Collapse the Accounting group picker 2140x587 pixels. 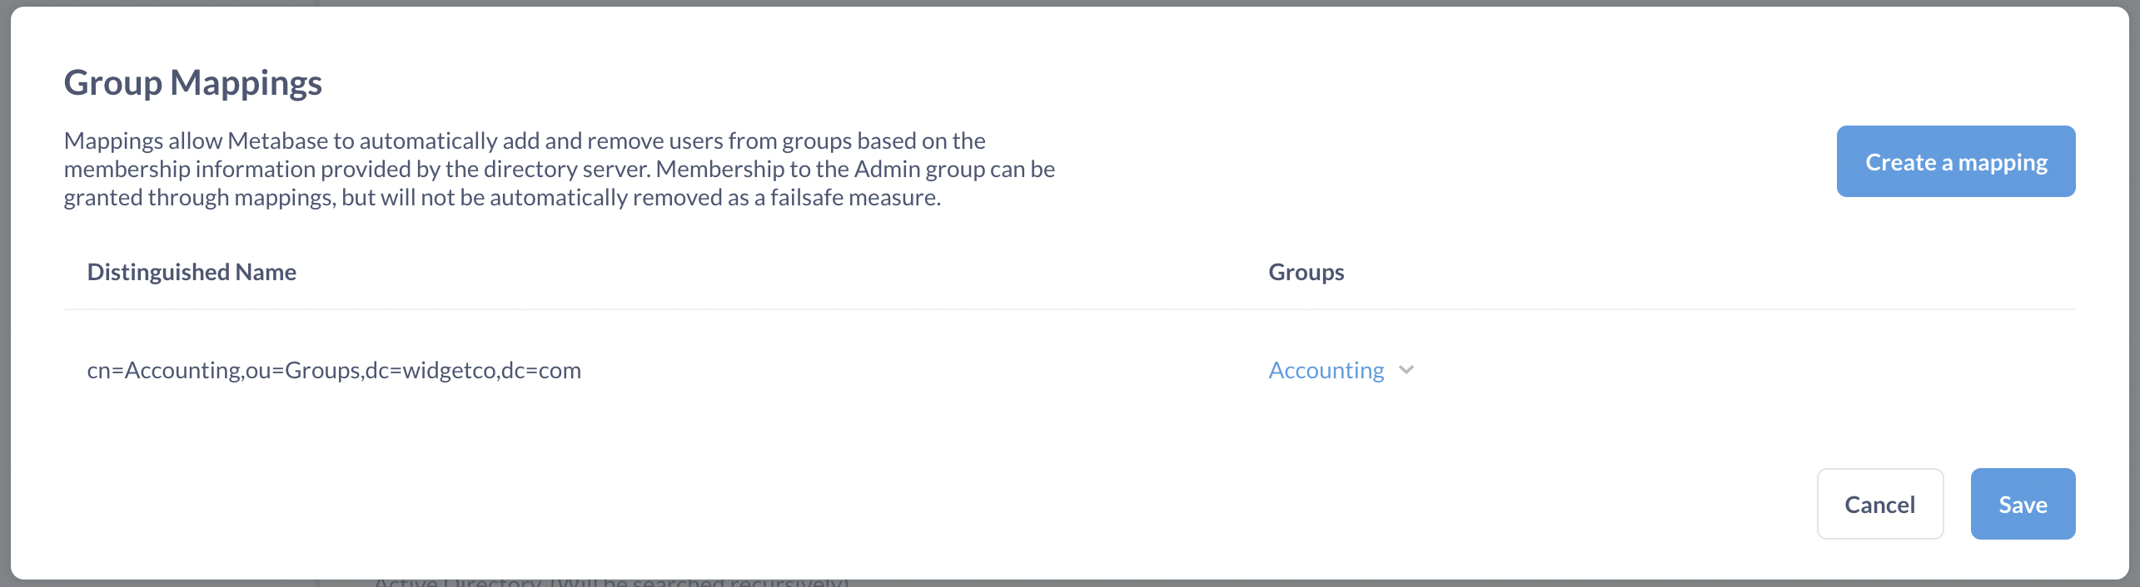point(1406,372)
